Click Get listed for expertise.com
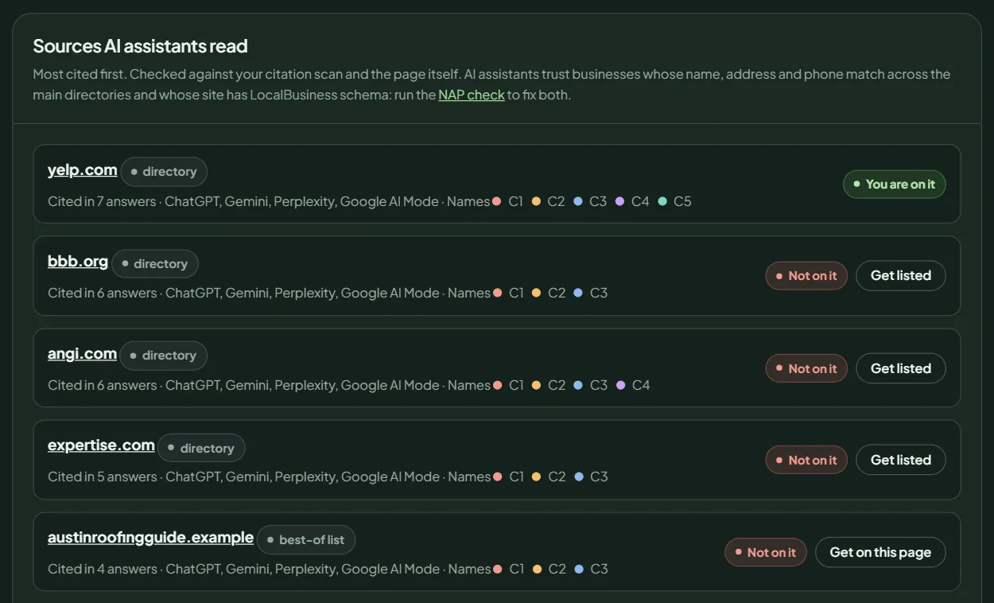The width and height of the screenshot is (994, 603). point(901,460)
